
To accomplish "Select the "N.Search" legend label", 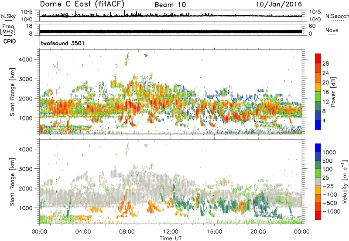I will (x=337, y=16).
